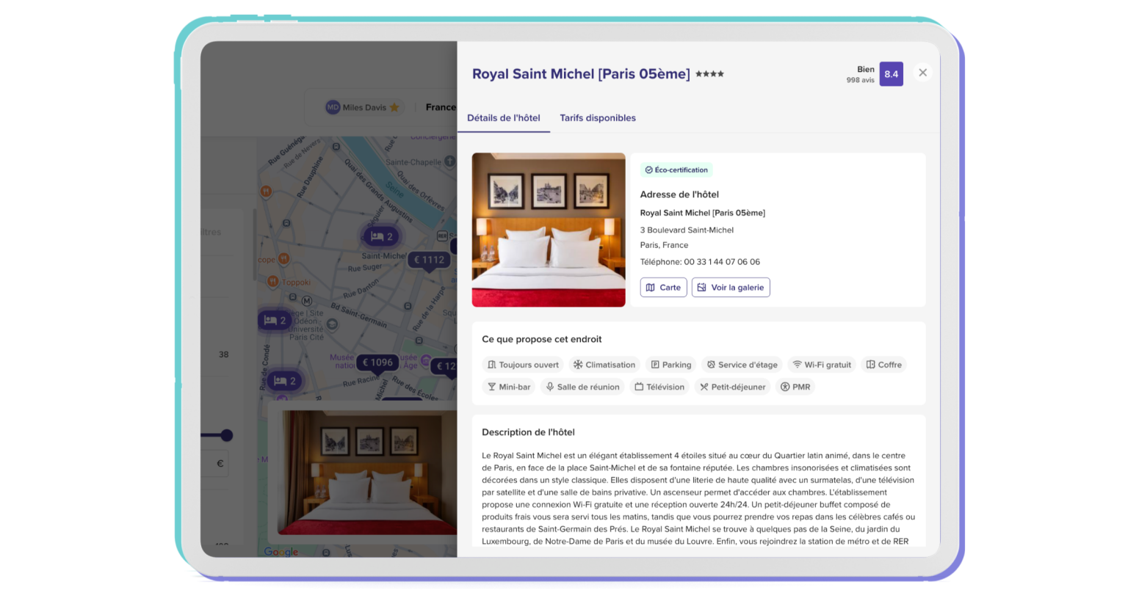Click the Petit-déjeuner cutlery icon

704,387
